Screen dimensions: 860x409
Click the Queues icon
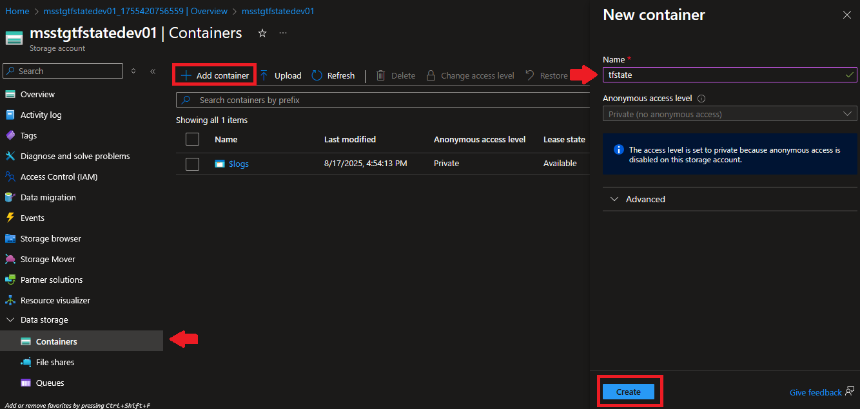26,383
